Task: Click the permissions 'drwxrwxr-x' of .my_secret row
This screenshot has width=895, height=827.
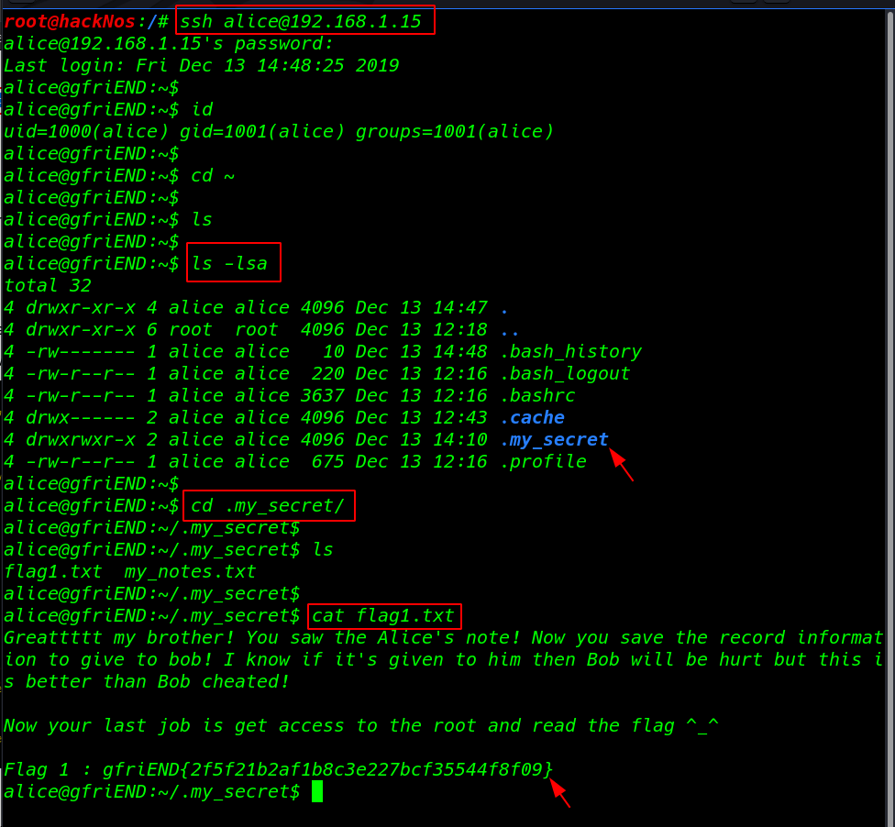Action: (81, 439)
